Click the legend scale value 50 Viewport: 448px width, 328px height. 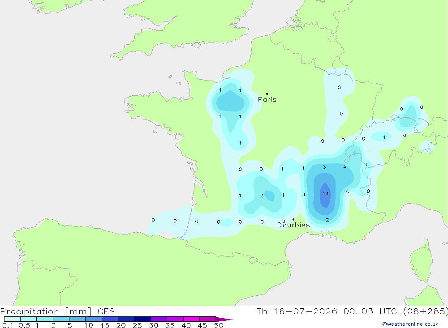[219, 325]
